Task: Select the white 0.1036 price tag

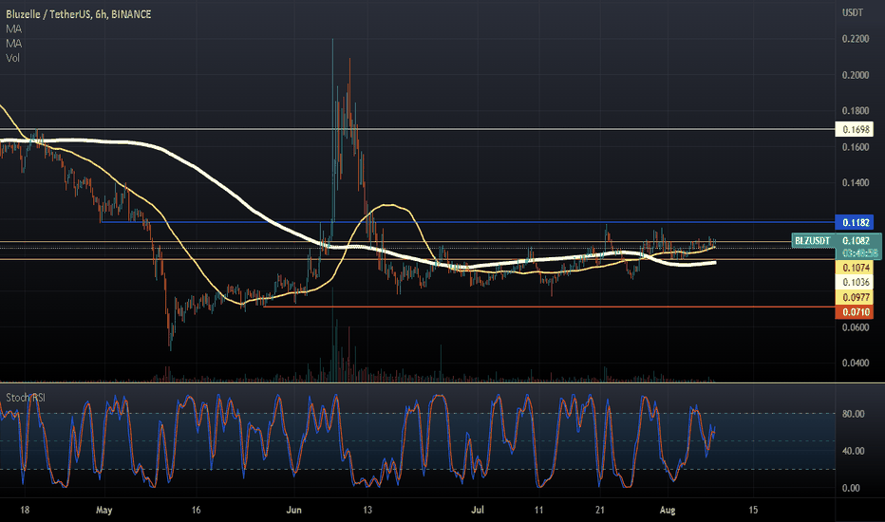Action: [855, 282]
